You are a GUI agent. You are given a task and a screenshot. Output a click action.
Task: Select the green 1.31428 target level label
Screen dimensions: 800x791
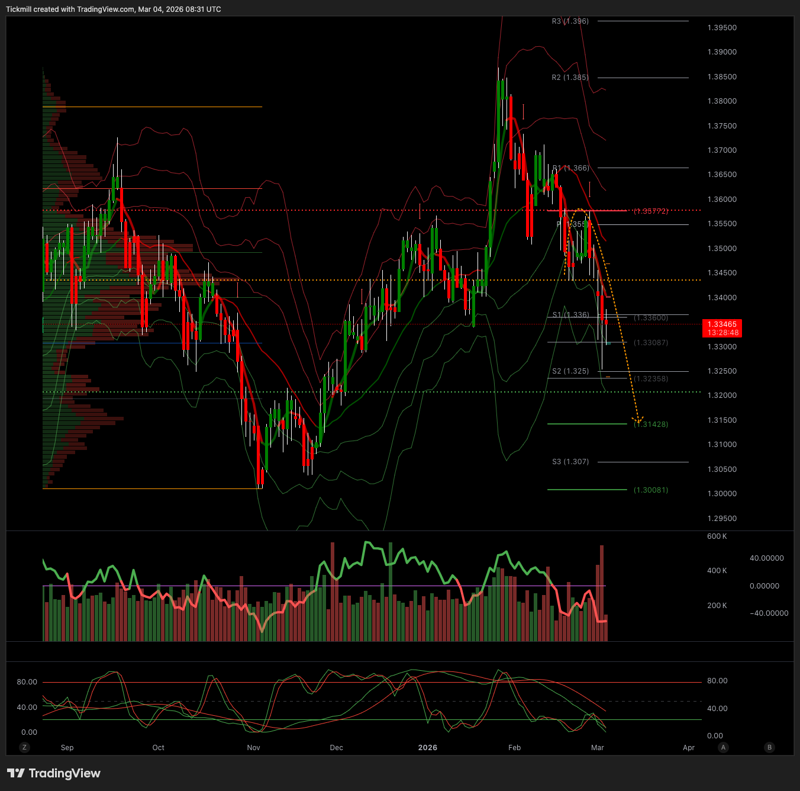[x=651, y=425]
